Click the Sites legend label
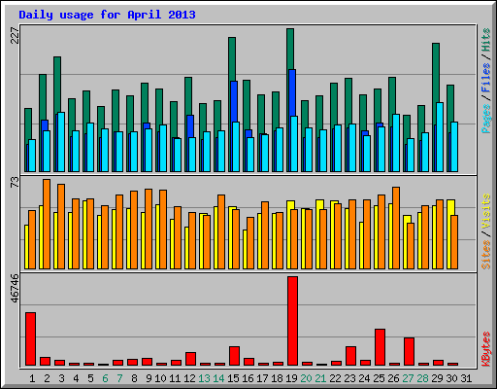This screenshot has width=497, height=389. [486, 255]
